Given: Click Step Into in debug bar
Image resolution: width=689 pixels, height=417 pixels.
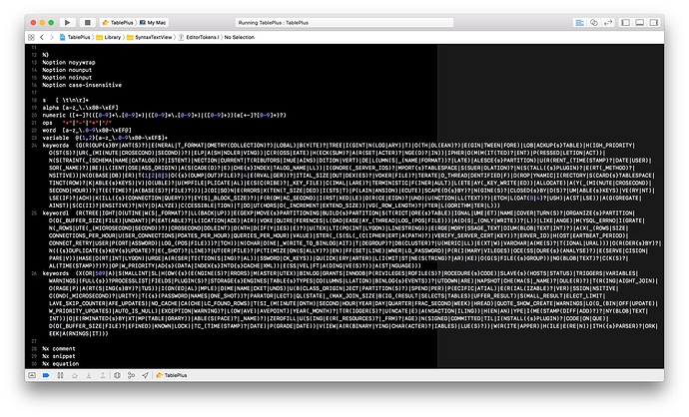Looking at the screenshot, I should point(89,375).
